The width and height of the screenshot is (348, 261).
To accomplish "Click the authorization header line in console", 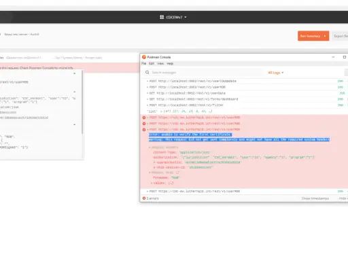I will coord(234,157).
